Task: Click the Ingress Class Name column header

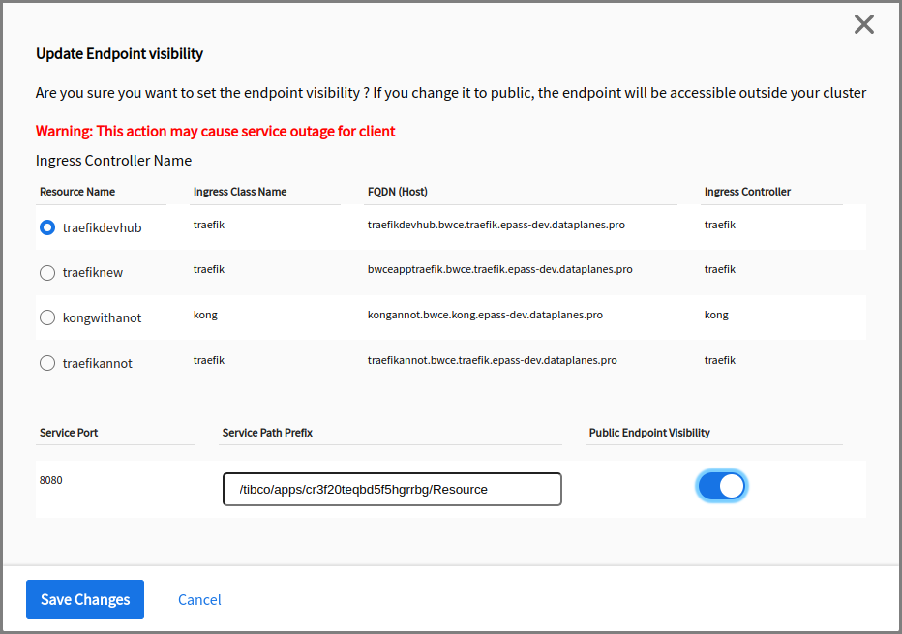Action: point(240,192)
